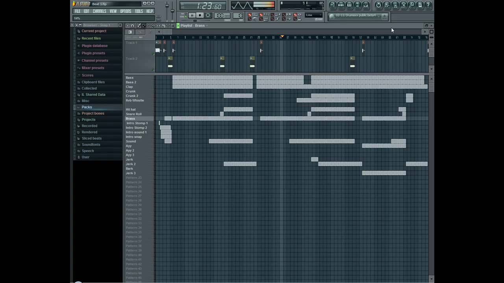
Task: Click the green play arrow beside Playlist title
Action: (x=178, y=26)
